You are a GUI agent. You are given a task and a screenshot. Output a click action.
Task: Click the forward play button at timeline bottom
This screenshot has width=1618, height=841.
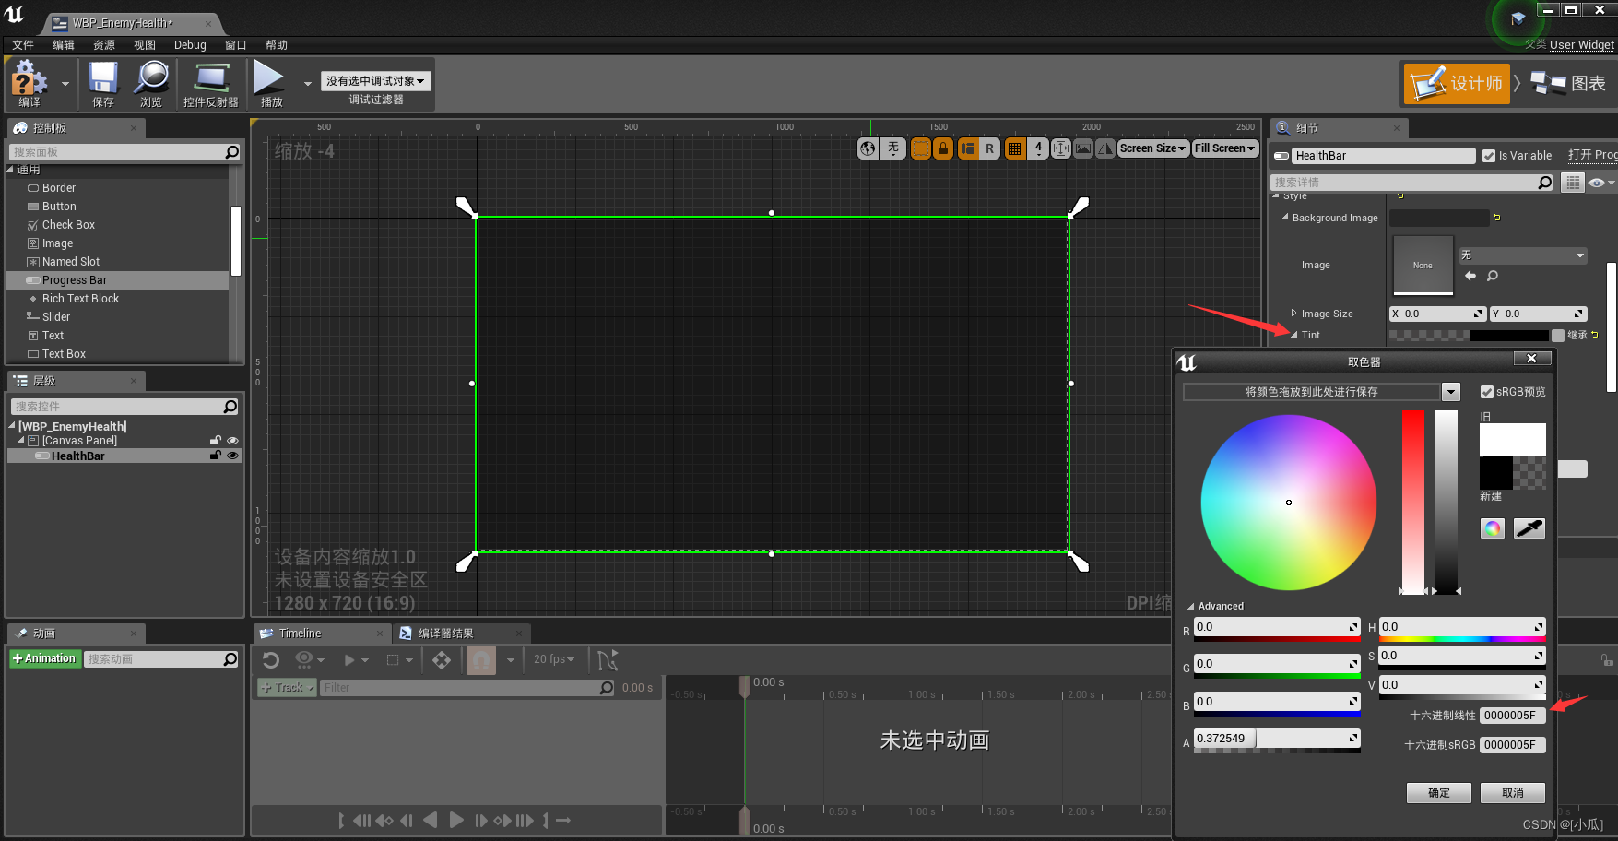click(456, 820)
